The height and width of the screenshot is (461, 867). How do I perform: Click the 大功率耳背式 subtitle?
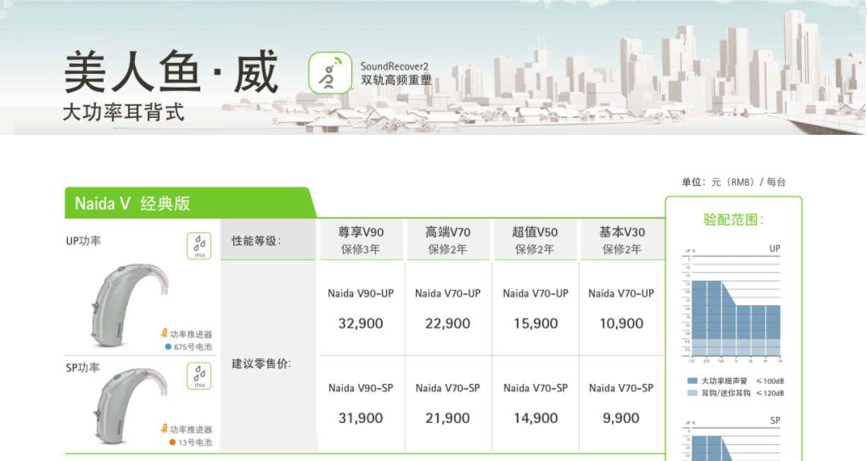124,112
